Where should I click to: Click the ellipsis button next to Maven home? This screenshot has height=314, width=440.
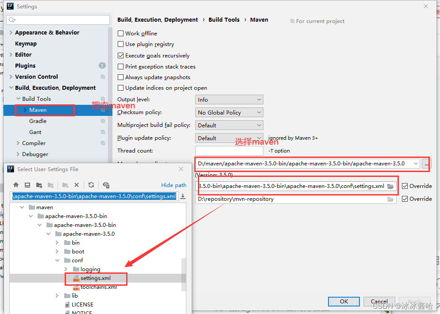(x=427, y=164)
